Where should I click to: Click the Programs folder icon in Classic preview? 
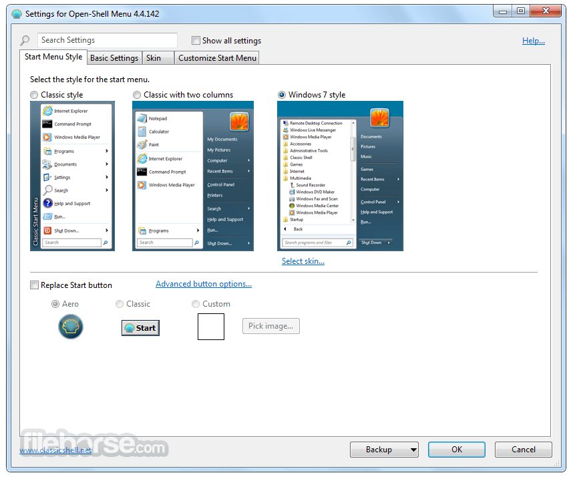(47, 151)
